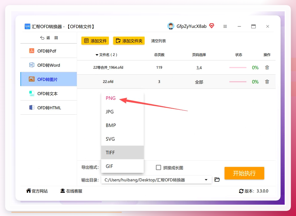This screenshot has height=216, width=296.
Task: Select the file name 22等合并_1964.ofd
Action: [x=108, y=67]
